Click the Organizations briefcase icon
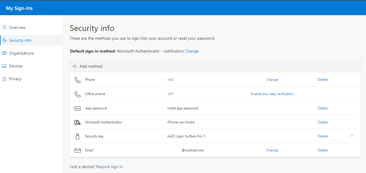 (4, 53)
